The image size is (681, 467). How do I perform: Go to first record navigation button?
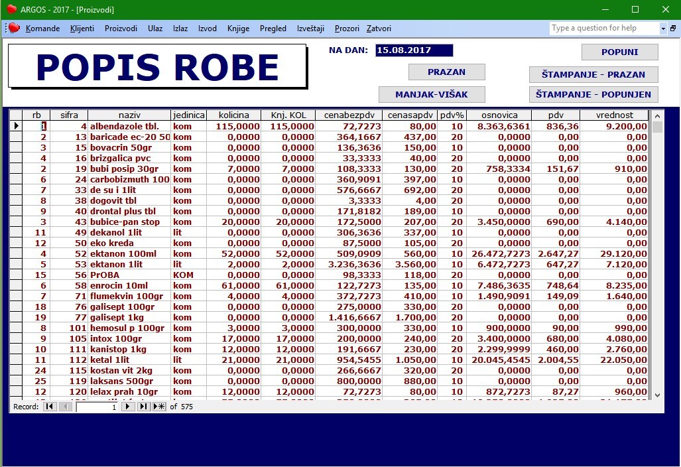[50, 407]
